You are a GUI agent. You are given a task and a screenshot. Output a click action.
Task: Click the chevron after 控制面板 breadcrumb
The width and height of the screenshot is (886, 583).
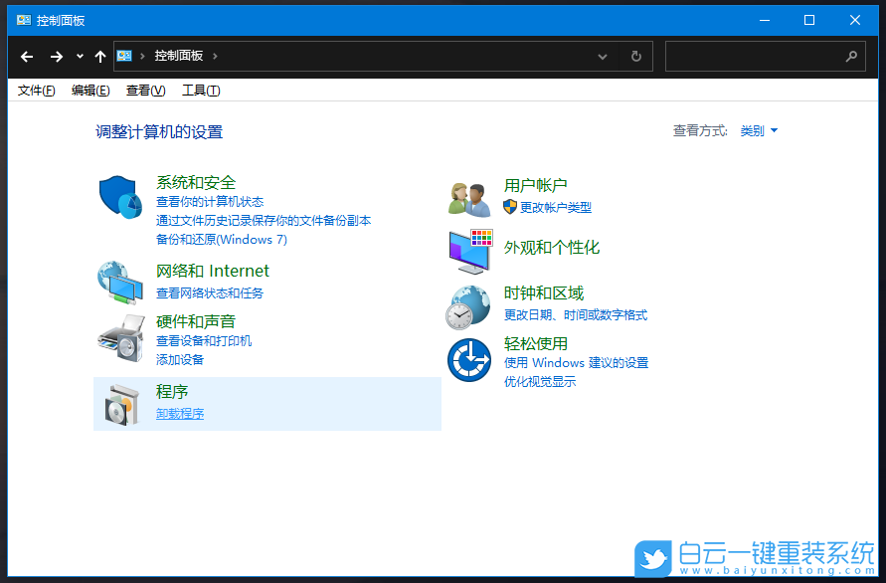(x=217, y=57)
